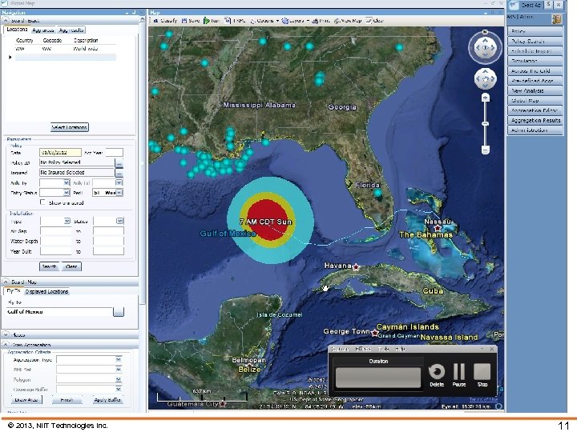Open Administration in the right menu
577x432 pixels.
pos(535,130)
